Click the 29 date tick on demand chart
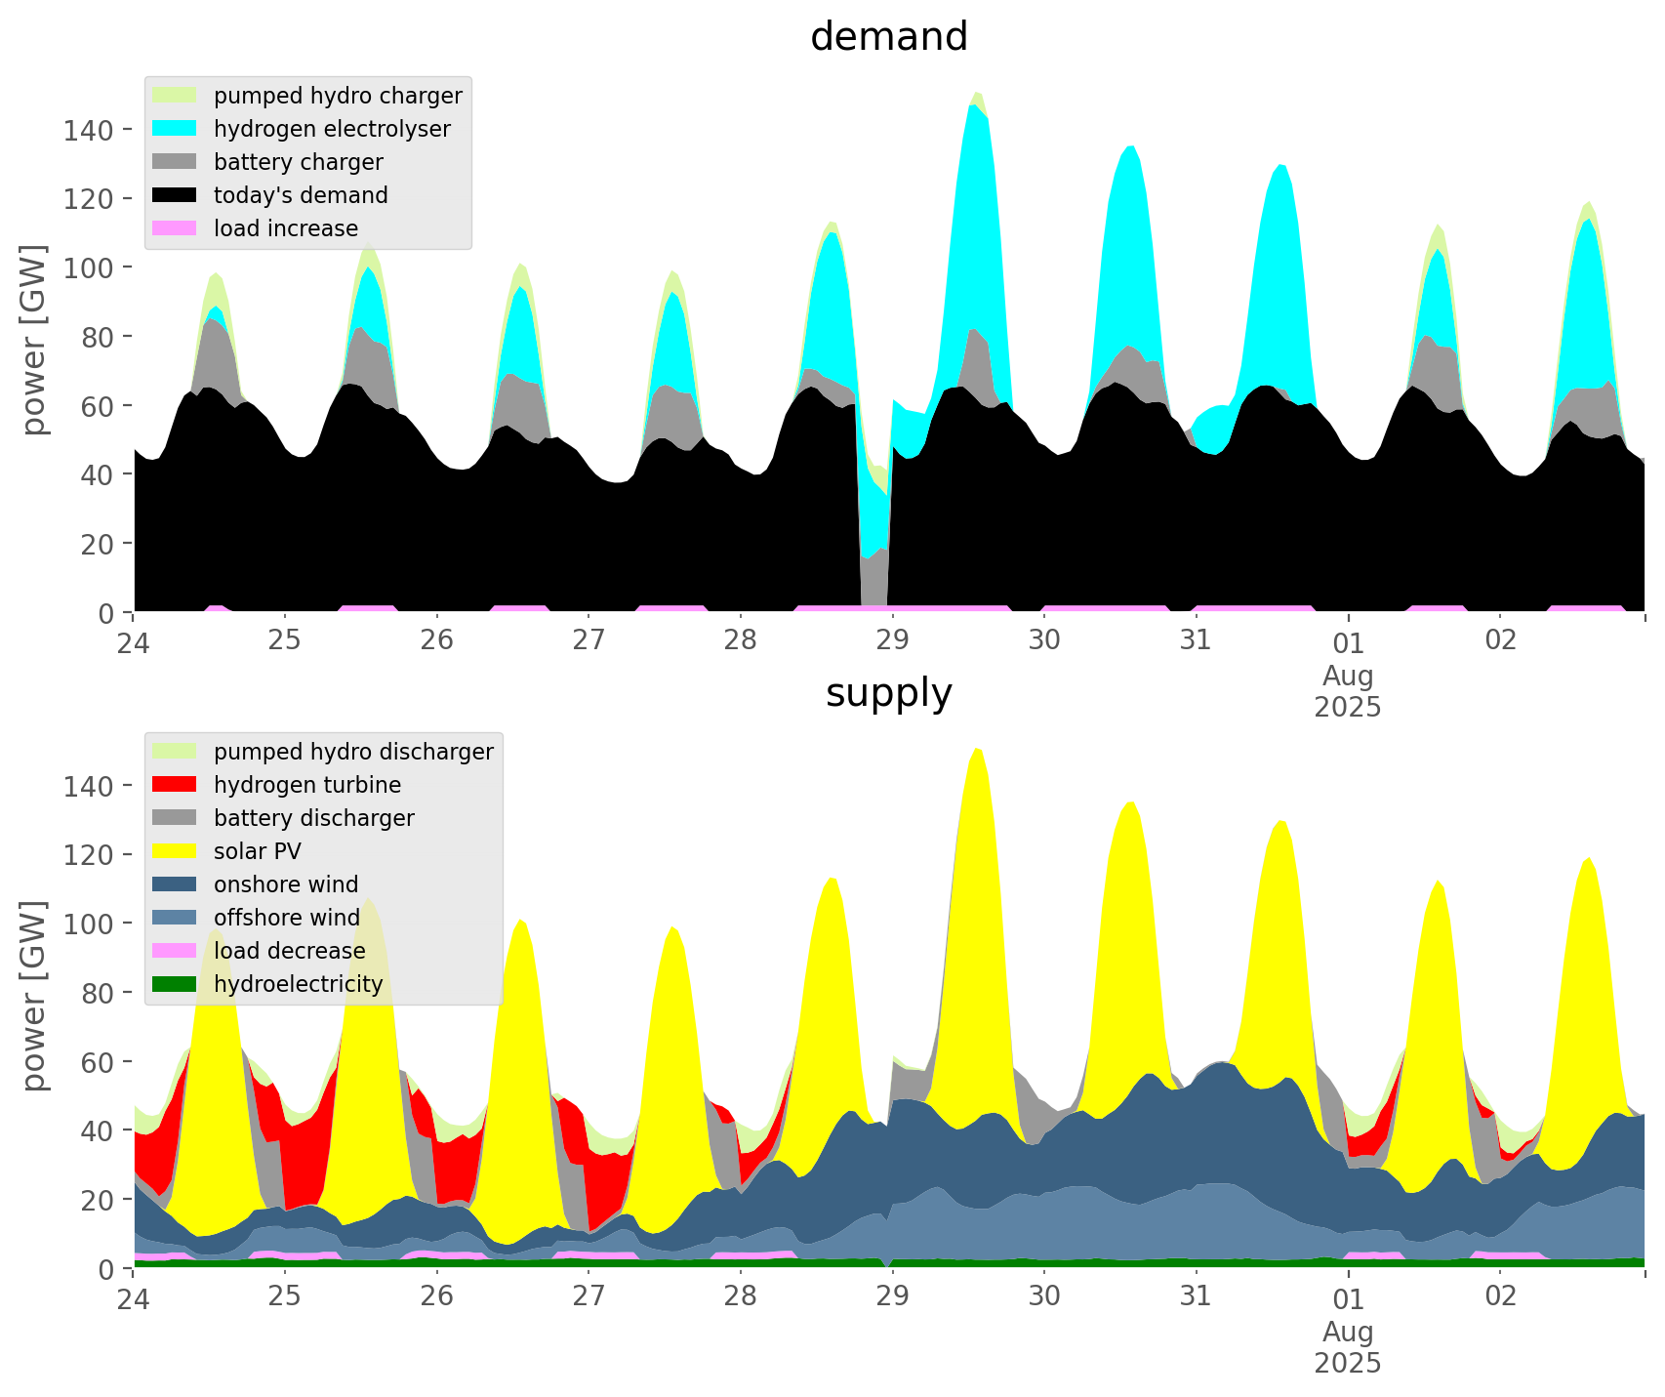This screenshot has width=1665, height=1397. pyautogui.click(x=892, y=641)
